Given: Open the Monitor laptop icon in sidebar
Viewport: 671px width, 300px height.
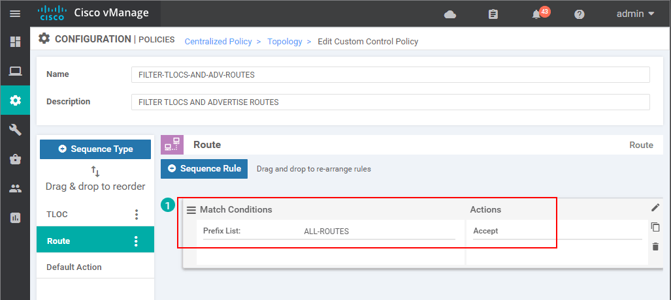Looking at the screenshot, I should [16, 71].
